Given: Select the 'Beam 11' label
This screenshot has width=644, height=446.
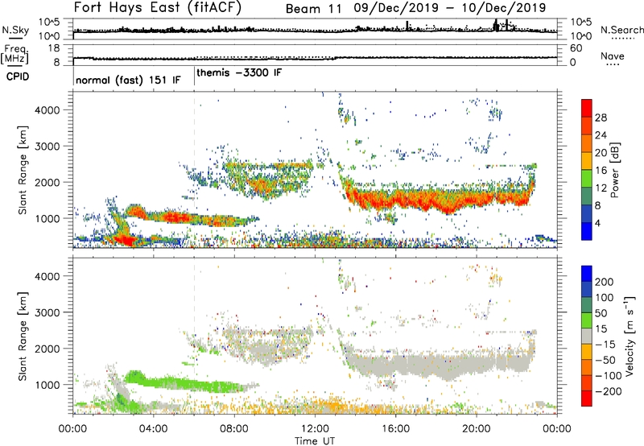Looking at the screenshot, I should coord(313,9).
